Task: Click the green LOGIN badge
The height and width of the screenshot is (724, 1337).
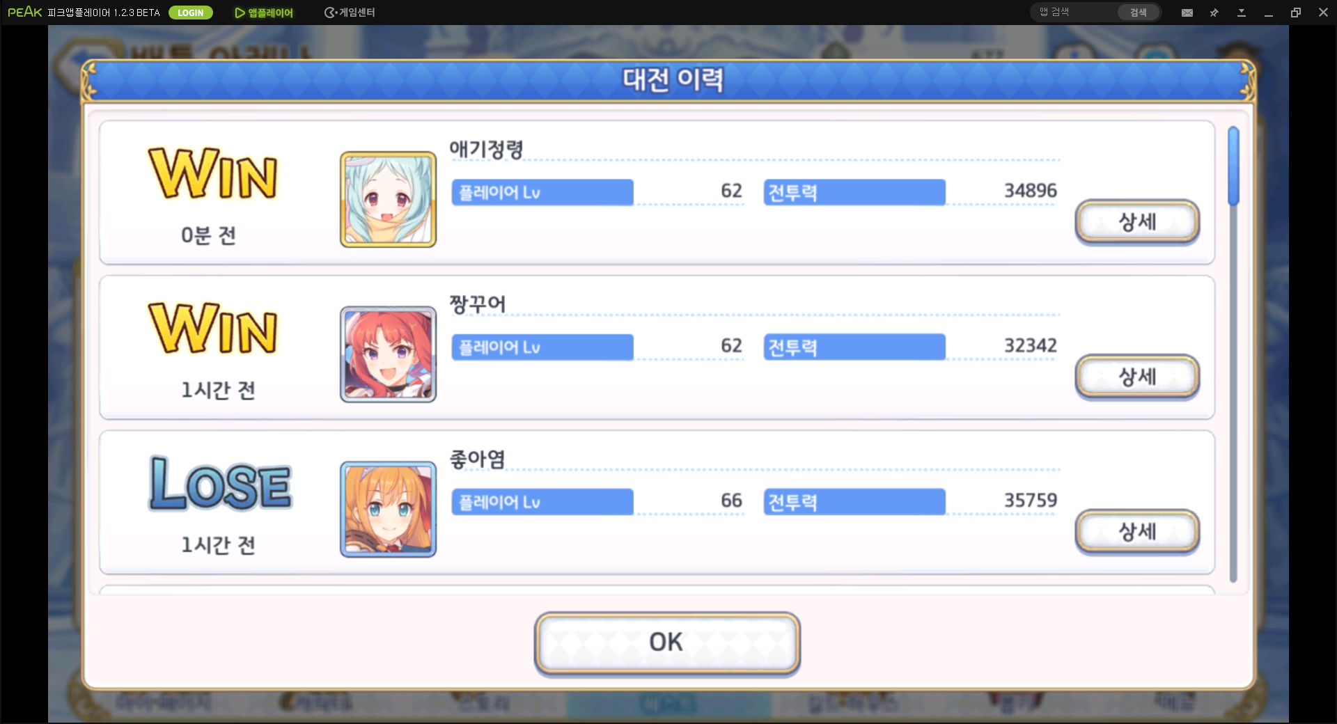Action: point(190,13)
